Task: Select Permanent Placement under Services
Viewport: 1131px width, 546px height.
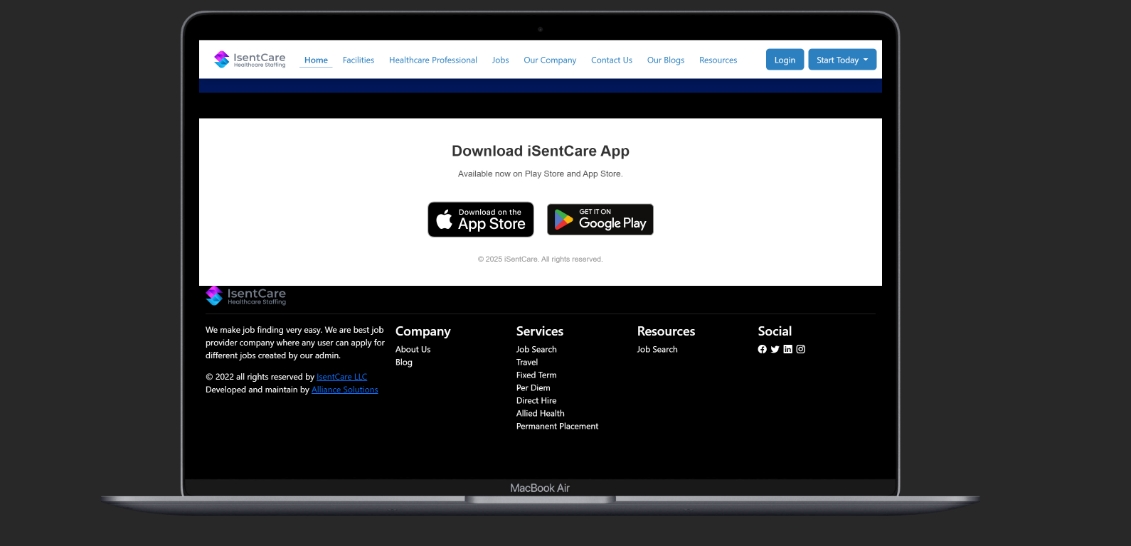Action: point(557,427)
